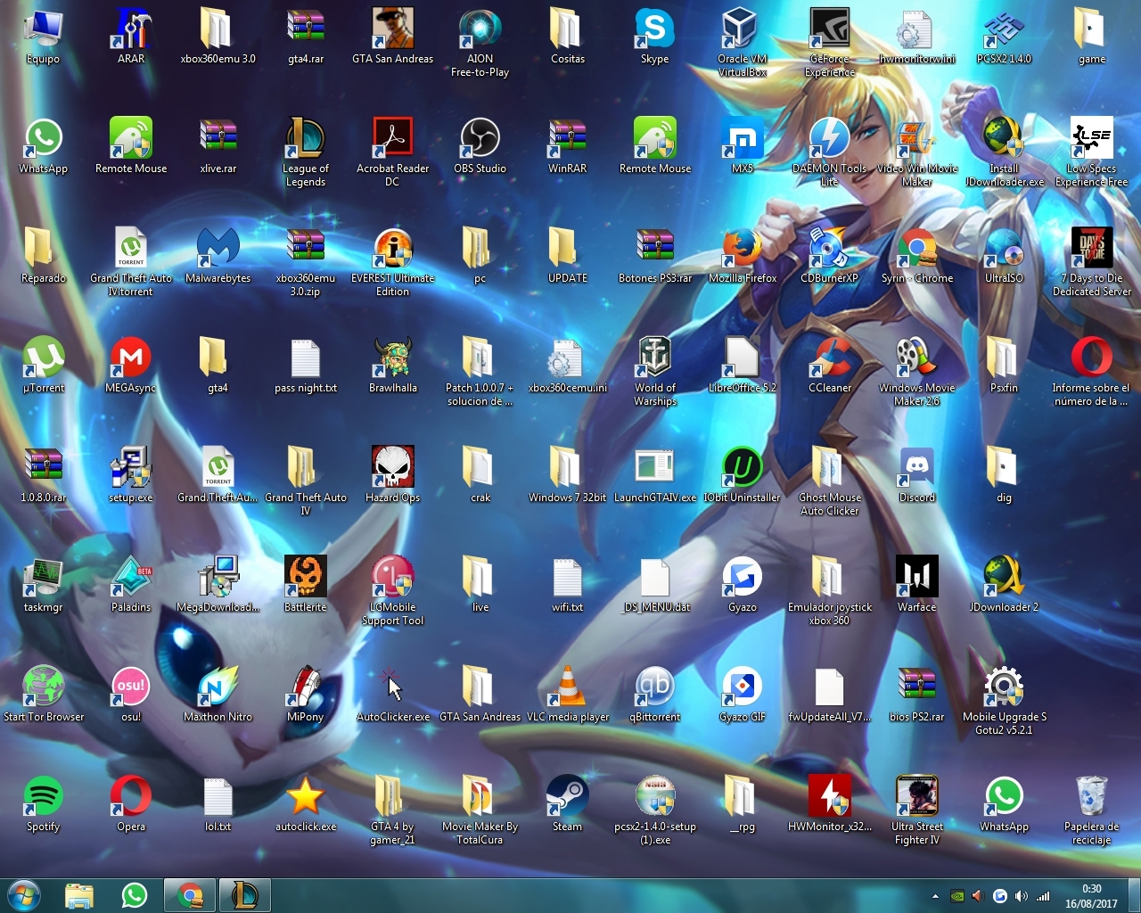
Task: Switch to Chrome in the taskbar
Action: [190, 895]
